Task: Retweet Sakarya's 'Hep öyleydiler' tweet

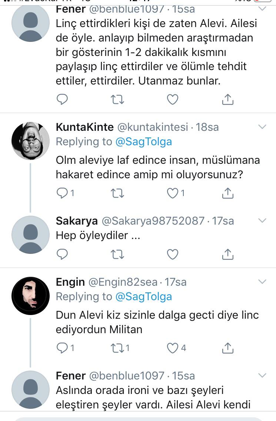Action: pos(117,254)
